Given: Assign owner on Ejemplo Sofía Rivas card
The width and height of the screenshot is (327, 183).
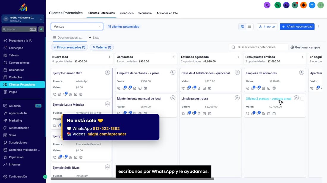Looking at the screenshot, I should (107, 167).
